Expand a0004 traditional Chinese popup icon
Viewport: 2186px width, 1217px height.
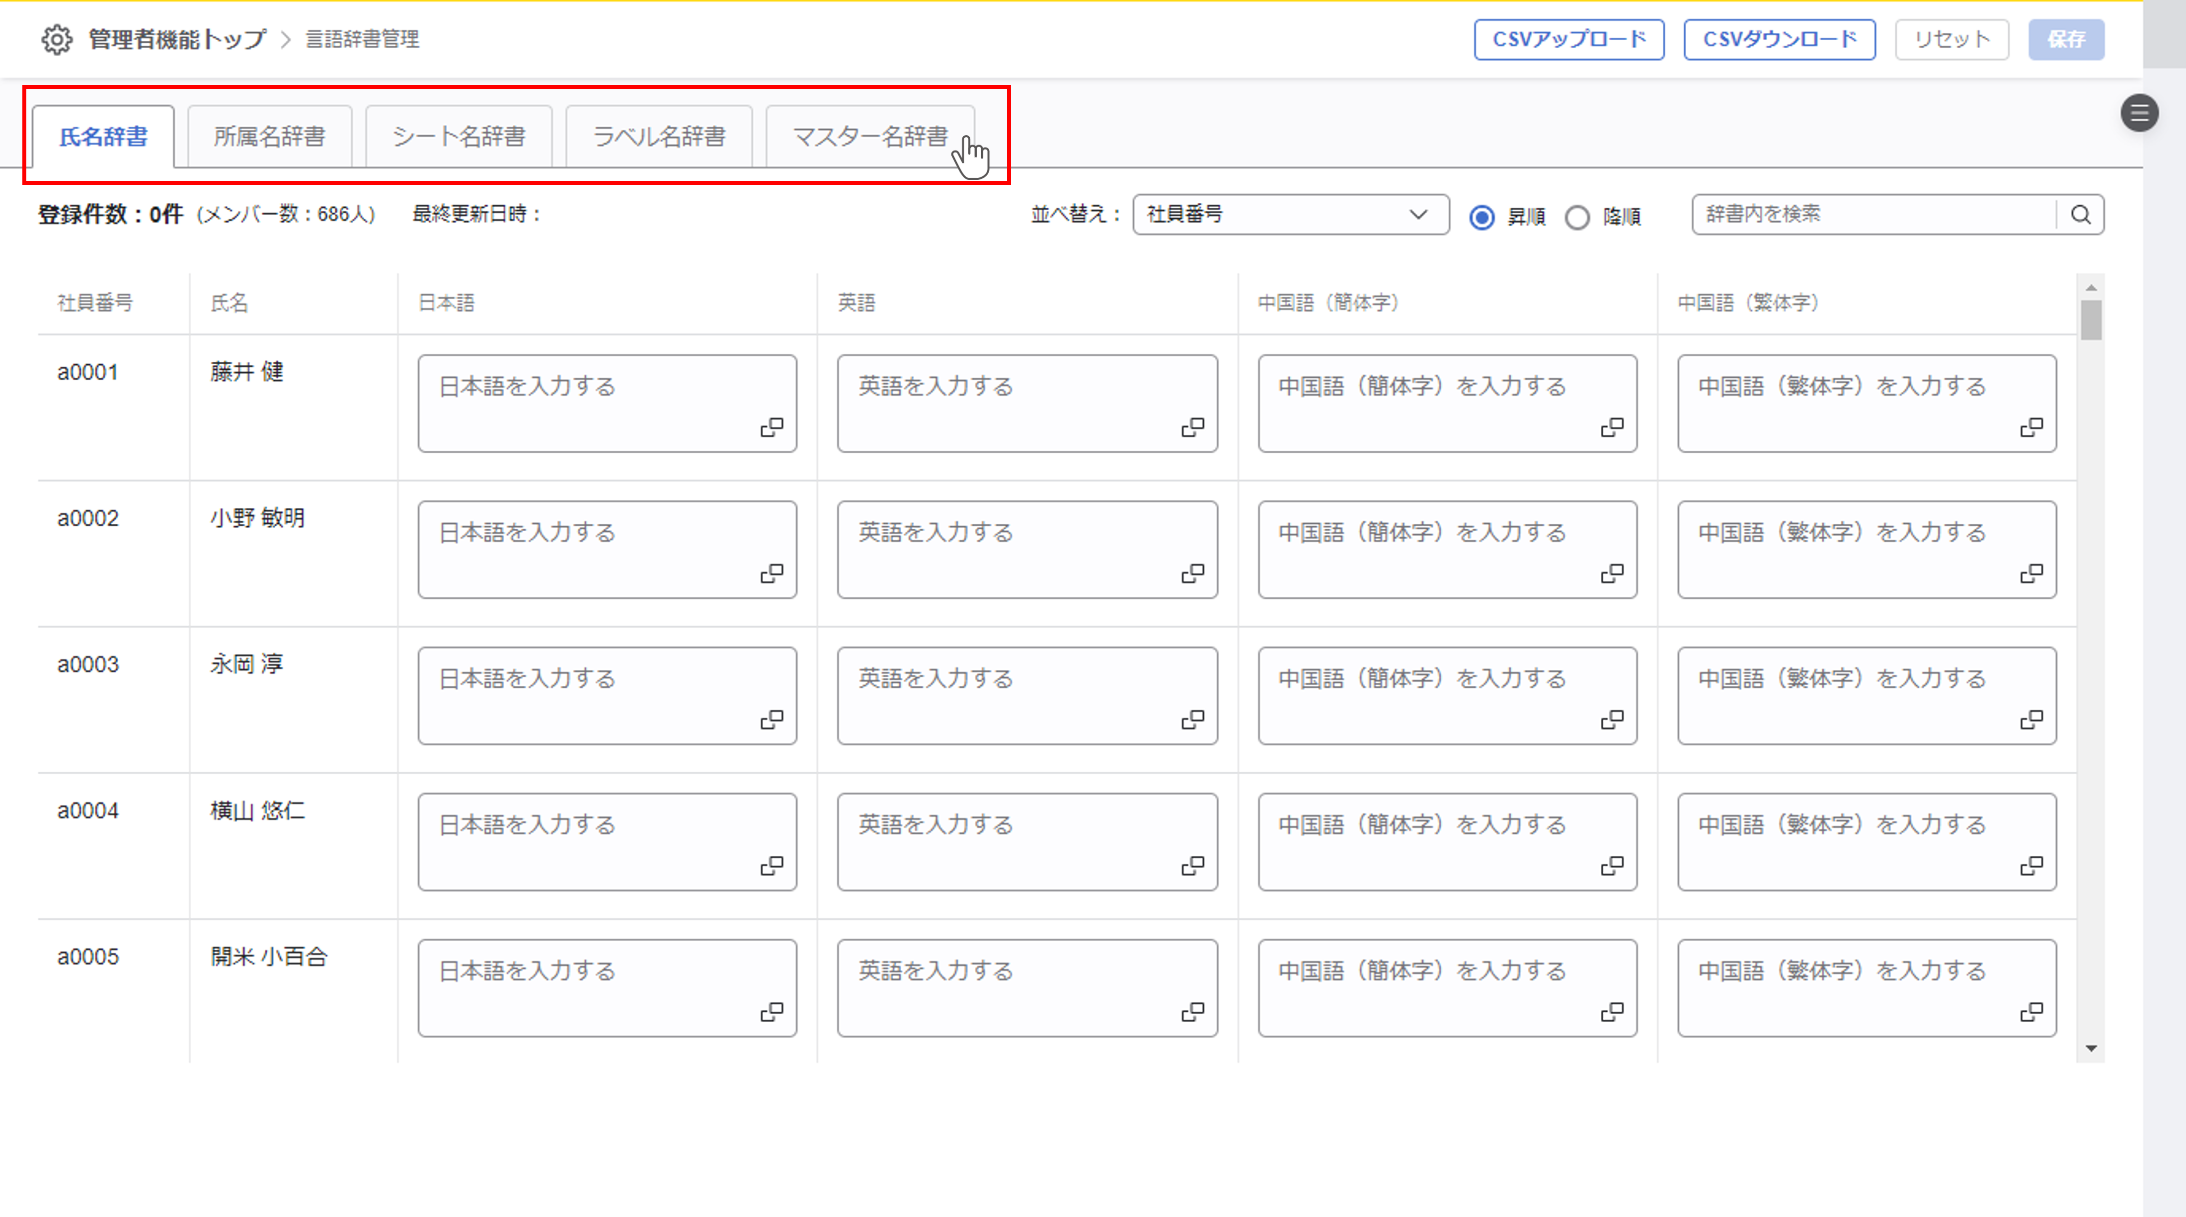2030,866
